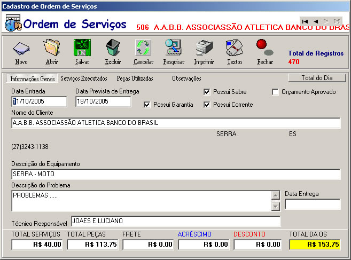351x260 pixels.
Task: Click the Total de Registros label
Action: (x=316, y=53)
